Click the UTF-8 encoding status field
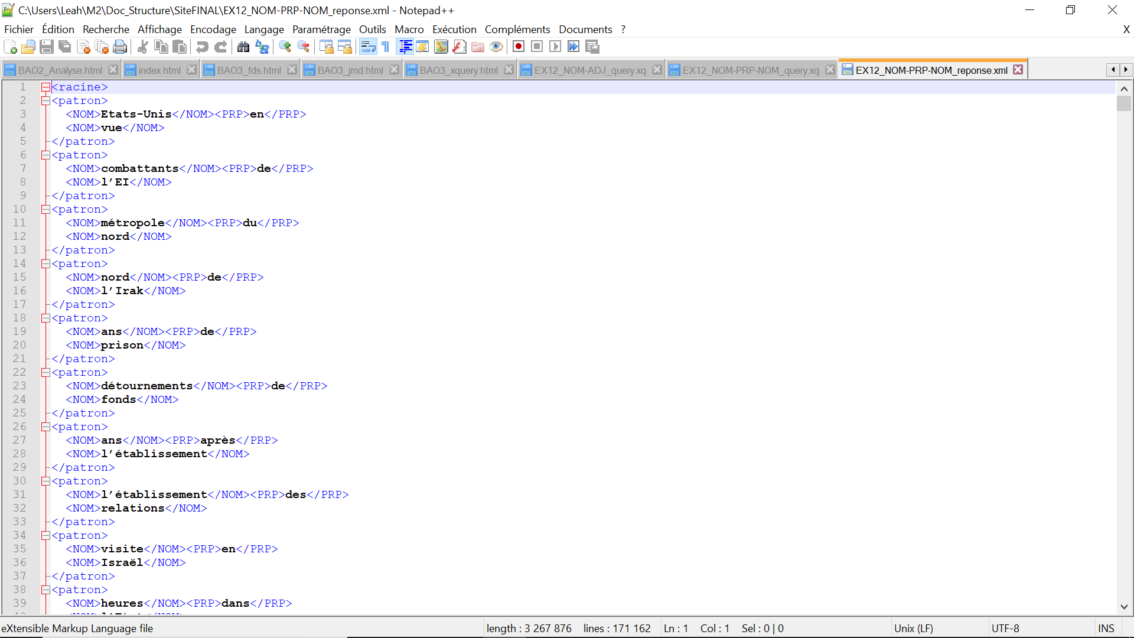1134x638 pixels. (1005, 629)
